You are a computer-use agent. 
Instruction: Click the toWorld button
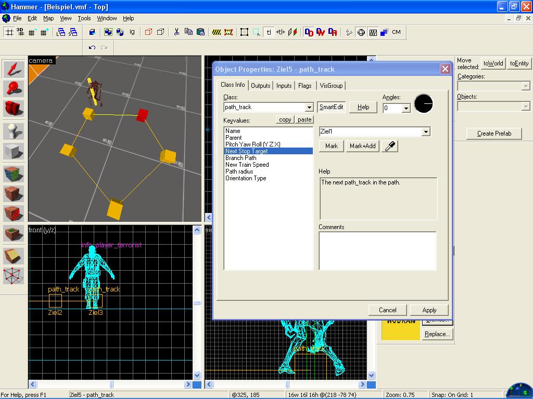(x=493, y=63)
